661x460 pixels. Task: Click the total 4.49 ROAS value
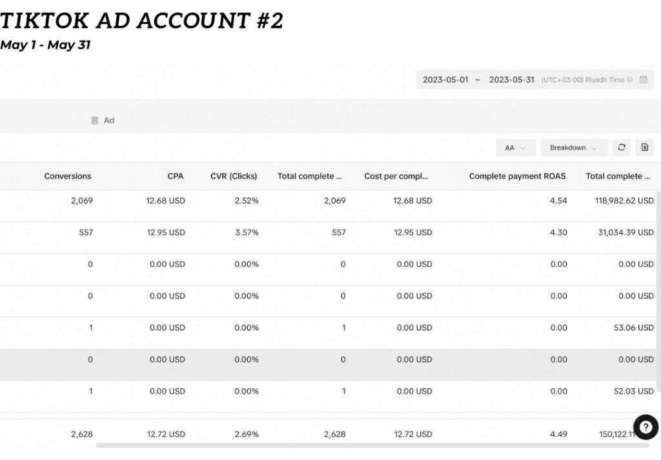558,434
